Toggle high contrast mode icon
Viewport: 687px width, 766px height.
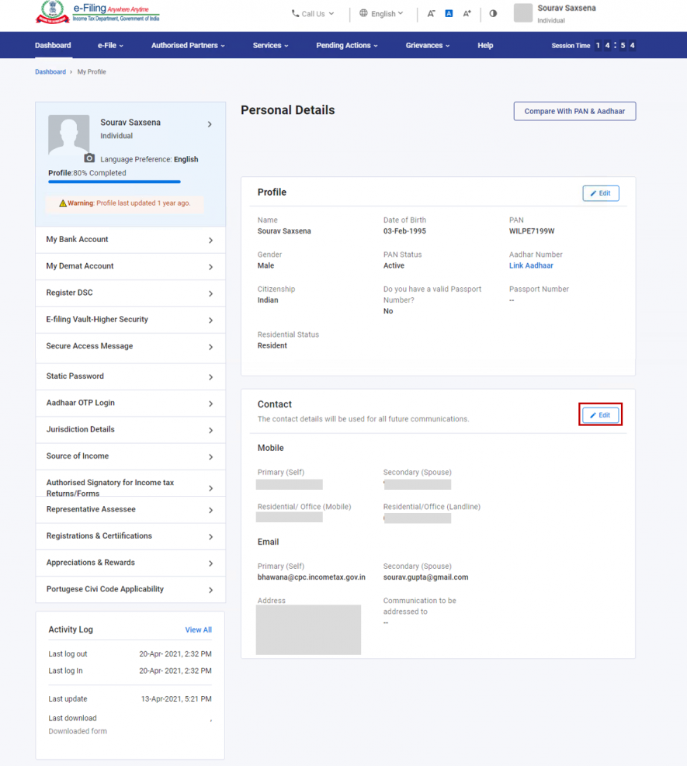coord(493,14)
